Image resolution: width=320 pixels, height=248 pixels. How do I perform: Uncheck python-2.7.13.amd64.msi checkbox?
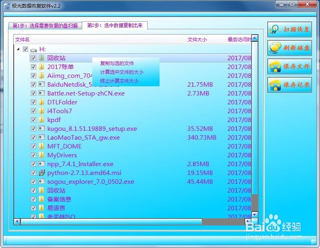point(33,173)
